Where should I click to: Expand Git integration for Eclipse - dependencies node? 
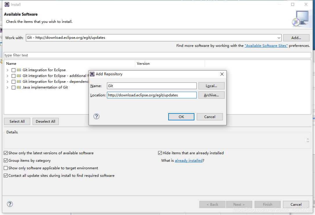pos(8,82)
